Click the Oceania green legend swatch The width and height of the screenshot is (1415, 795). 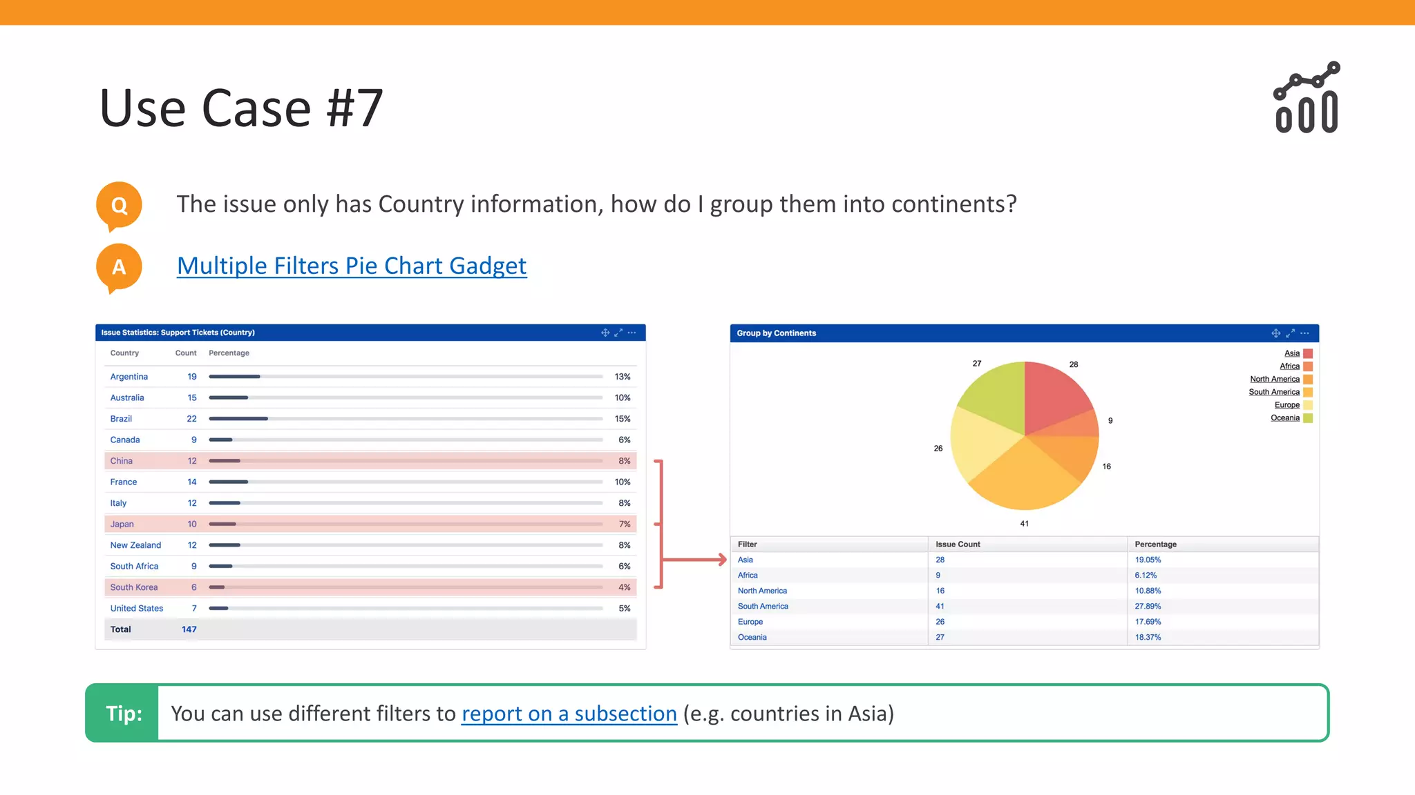[1308, 418]
